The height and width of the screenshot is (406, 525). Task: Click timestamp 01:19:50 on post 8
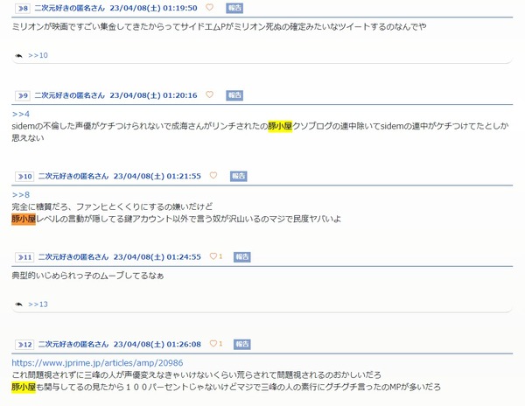point(179,8)
